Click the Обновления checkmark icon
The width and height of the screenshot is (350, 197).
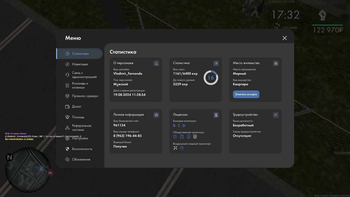click(67, 160)
